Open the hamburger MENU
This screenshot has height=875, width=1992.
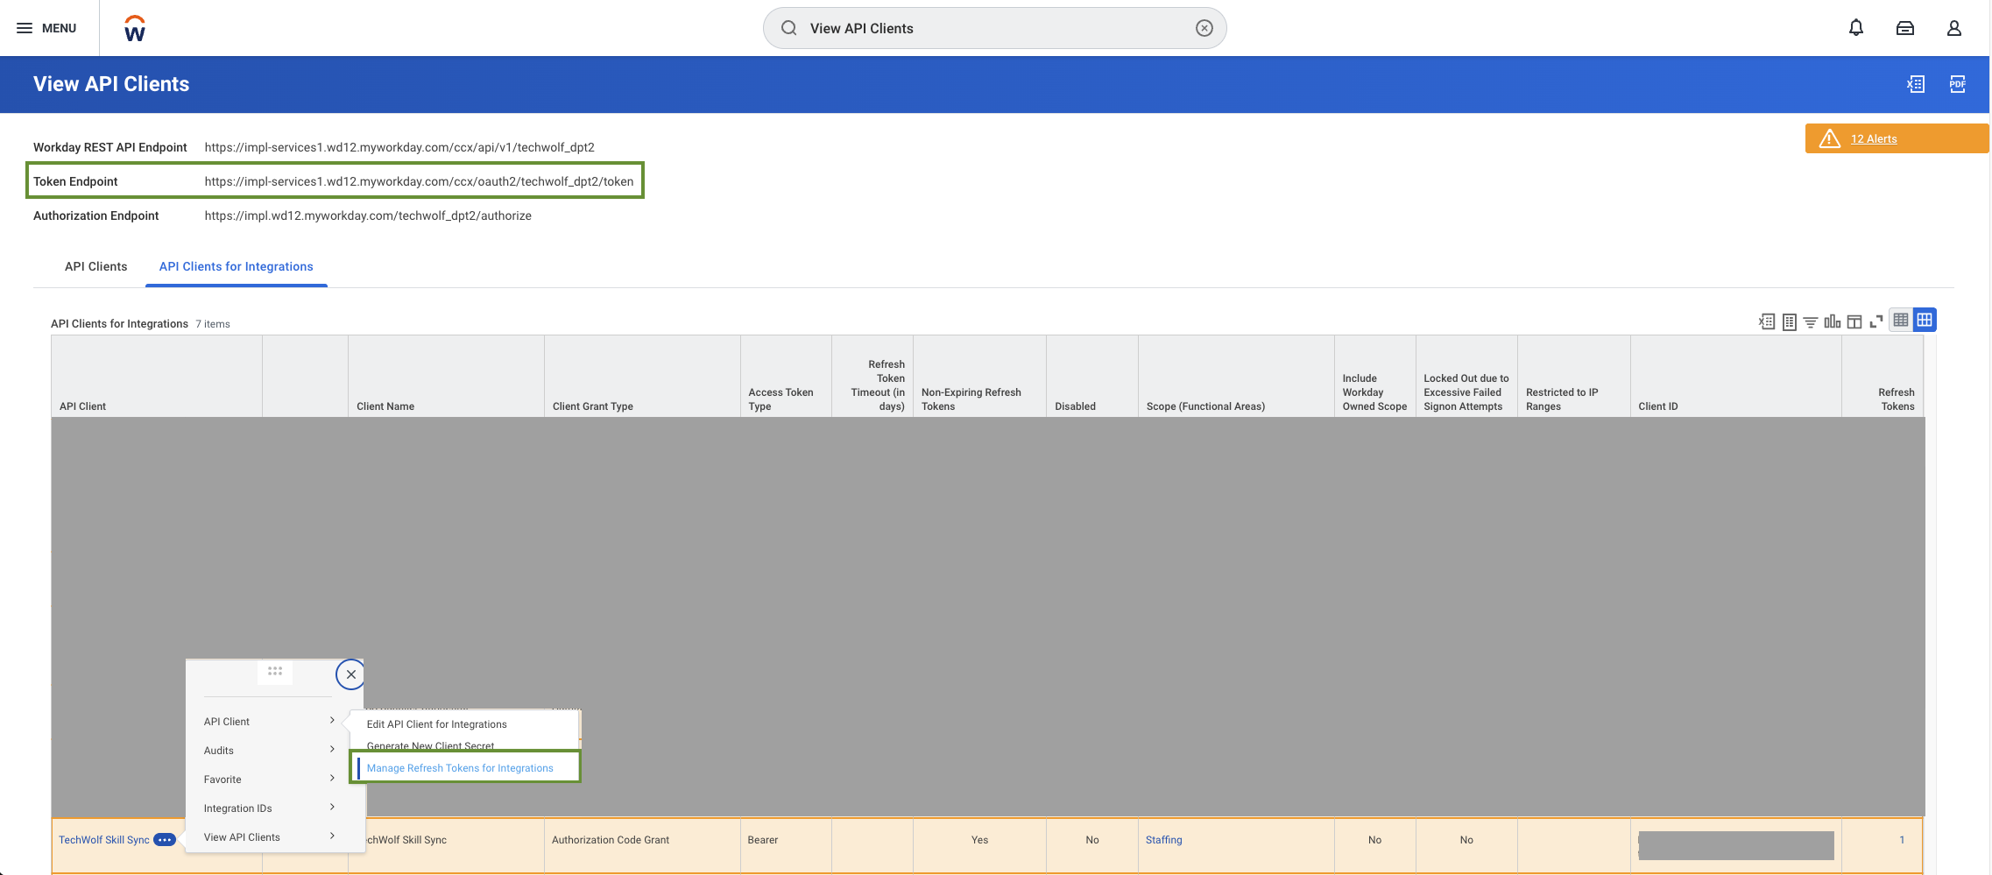[x=25, y=27]
